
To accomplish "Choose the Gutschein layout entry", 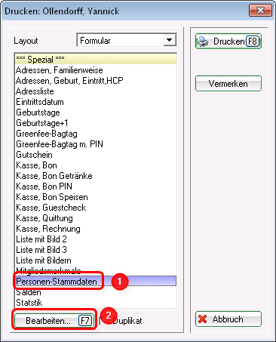I will [96, 155].
